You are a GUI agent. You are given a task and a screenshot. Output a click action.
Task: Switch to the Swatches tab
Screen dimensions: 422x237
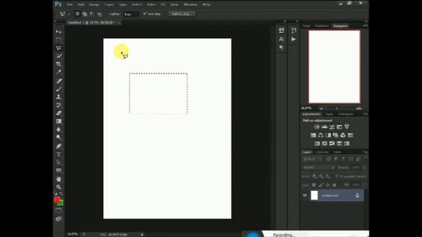322,26
